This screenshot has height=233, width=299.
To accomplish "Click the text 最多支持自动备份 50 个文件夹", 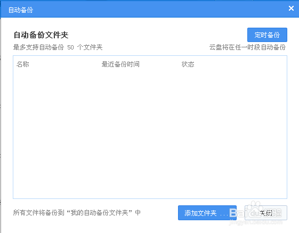I will click(x=58, y=47).
